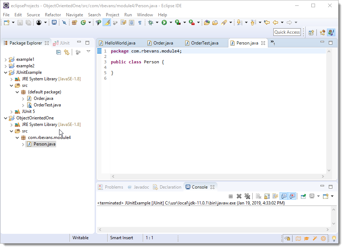344x249 pixels.
Task: Click Collapse All in Package Explorer
Action: 58,52
